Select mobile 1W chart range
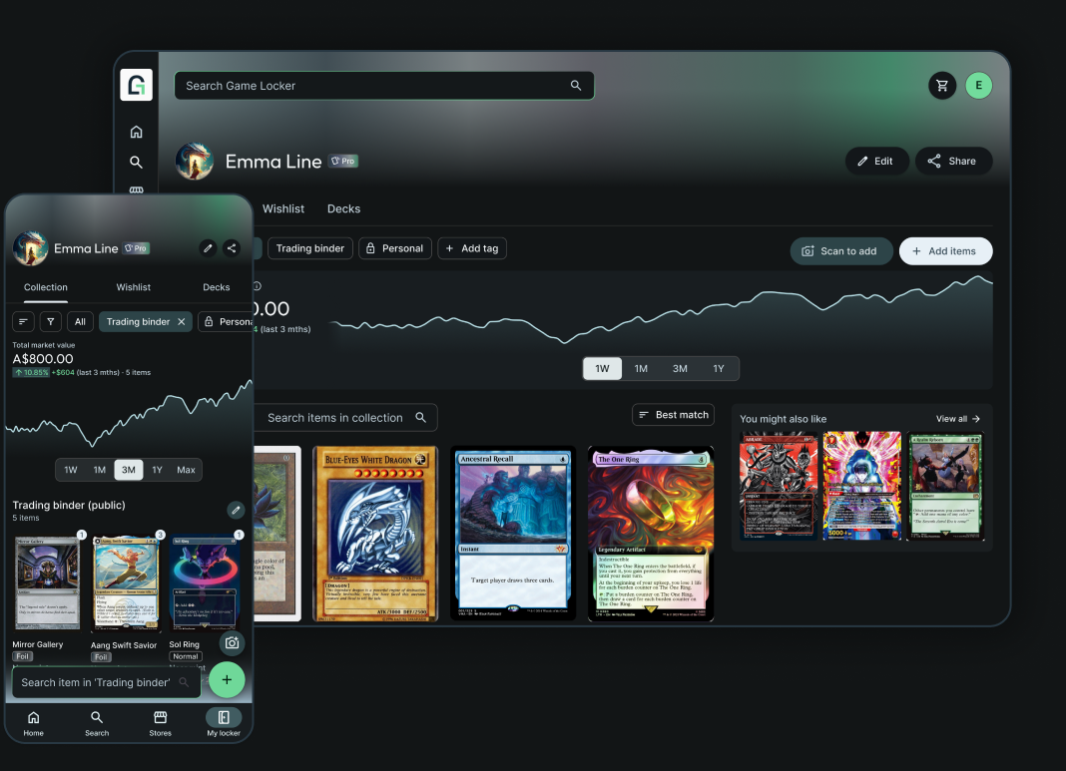 click(x=71, y=470)
